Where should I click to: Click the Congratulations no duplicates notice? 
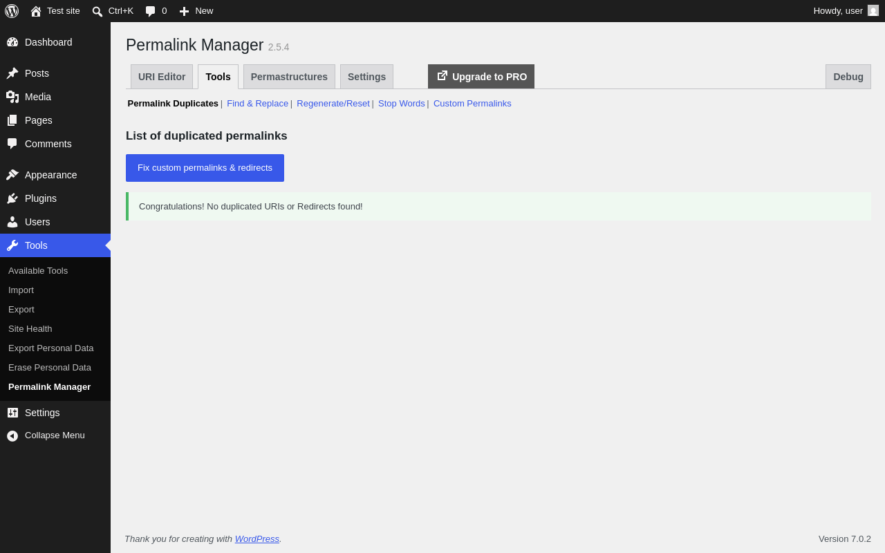pos(499,207)
